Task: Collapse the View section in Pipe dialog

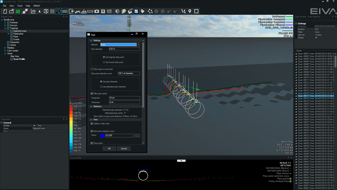Action: (91, 120)
